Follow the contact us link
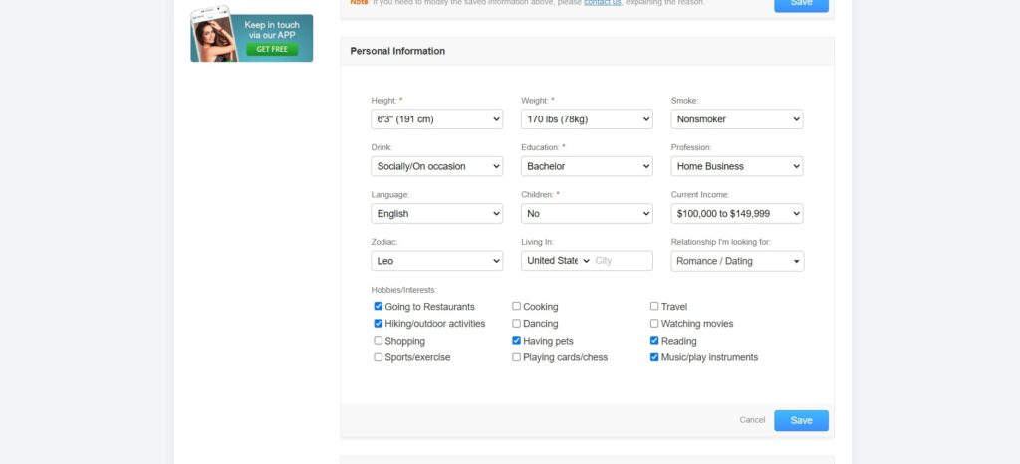Viewport: 1020px width, 464px height. pyautogui.click(x=602, y=3)
